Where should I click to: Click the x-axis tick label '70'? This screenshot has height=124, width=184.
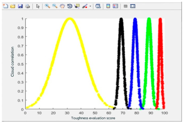pyautogui.click(x=123, y=113)
